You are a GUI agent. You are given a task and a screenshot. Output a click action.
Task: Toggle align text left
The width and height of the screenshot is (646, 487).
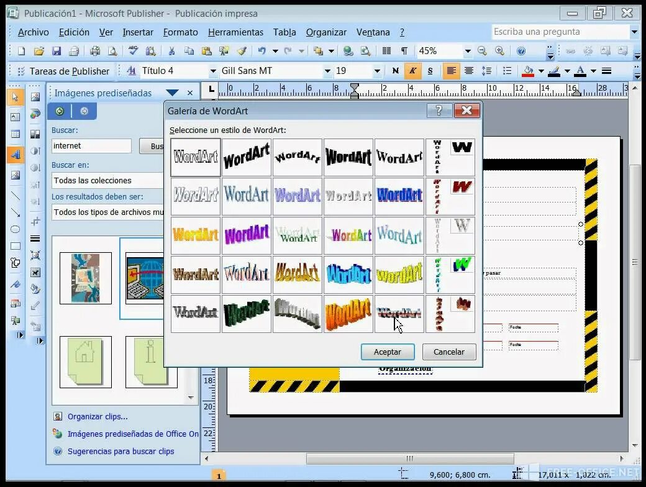[451, 71]
